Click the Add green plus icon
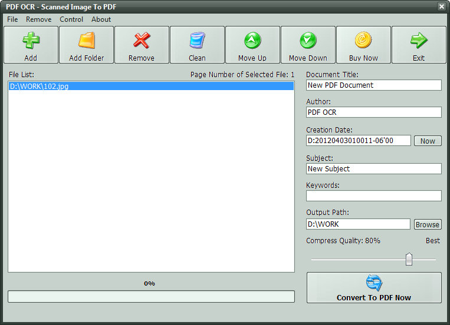The image size is (450, 325). pos(31,41)
